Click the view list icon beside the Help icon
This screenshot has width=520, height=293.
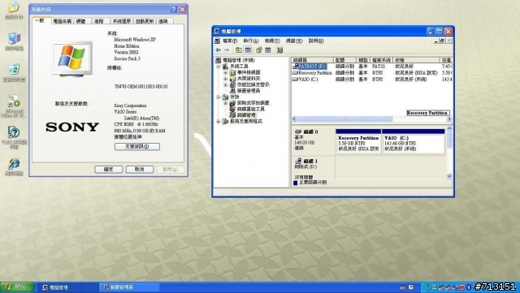pos(268,50)
